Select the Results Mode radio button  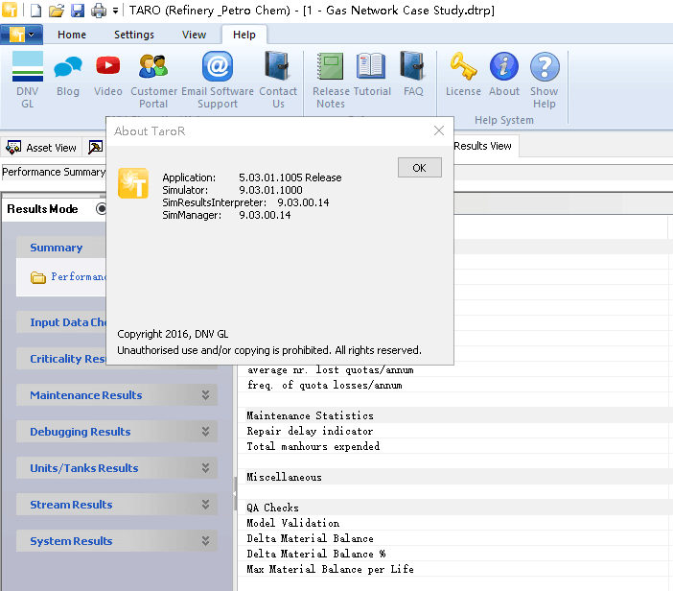click(102, 209)
